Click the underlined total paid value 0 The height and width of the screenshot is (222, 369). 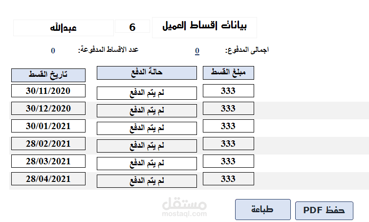click(x=197, y=51)
